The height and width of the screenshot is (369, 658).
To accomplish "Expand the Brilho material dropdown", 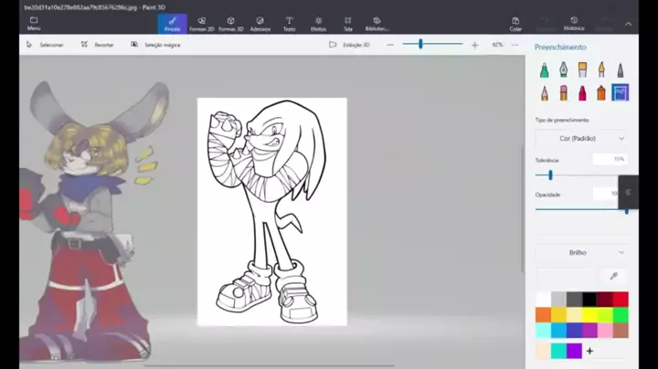I will pyautogui.click(x=581, y=252).
